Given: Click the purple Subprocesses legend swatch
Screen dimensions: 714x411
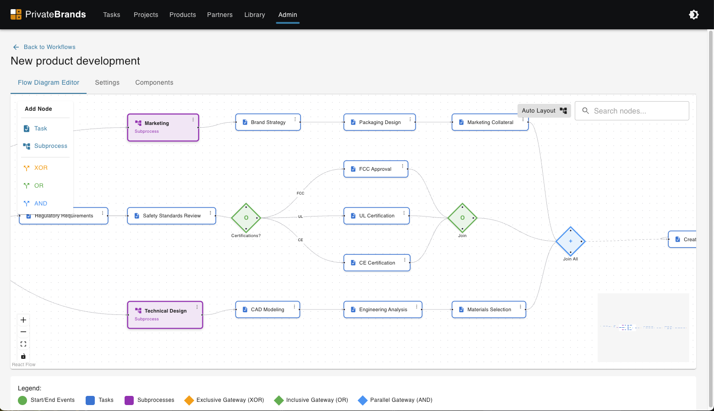Looking at the screenshot, I should tap(129, 400).
